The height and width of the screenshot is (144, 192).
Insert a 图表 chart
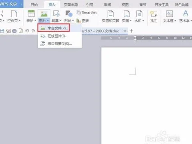(x=83, y=21)
